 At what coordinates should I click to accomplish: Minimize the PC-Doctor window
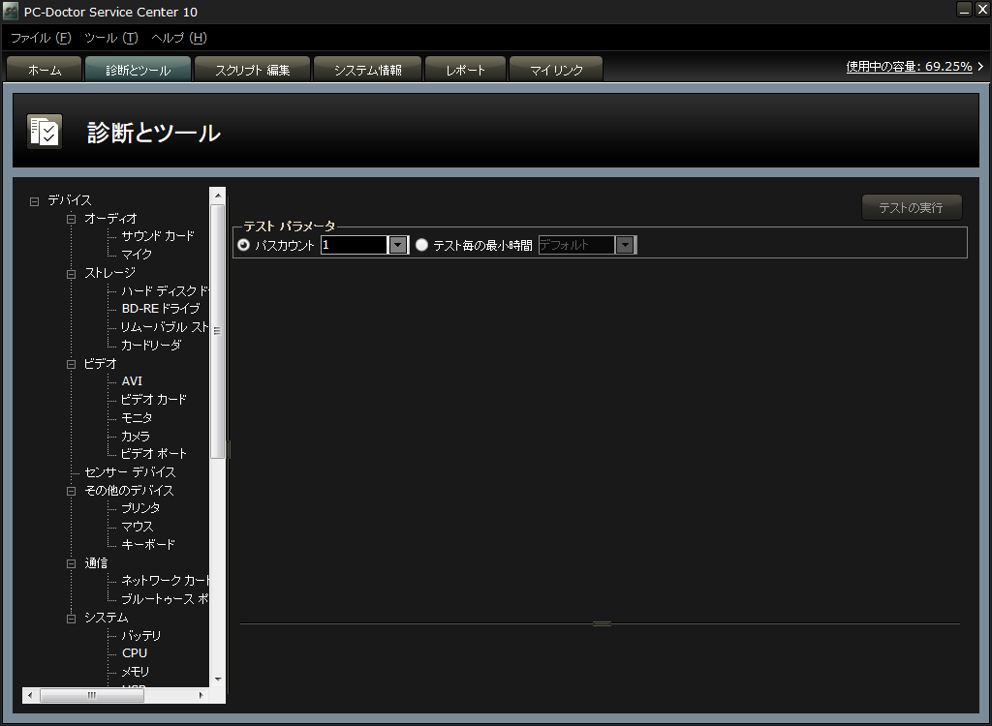(964, 10)
